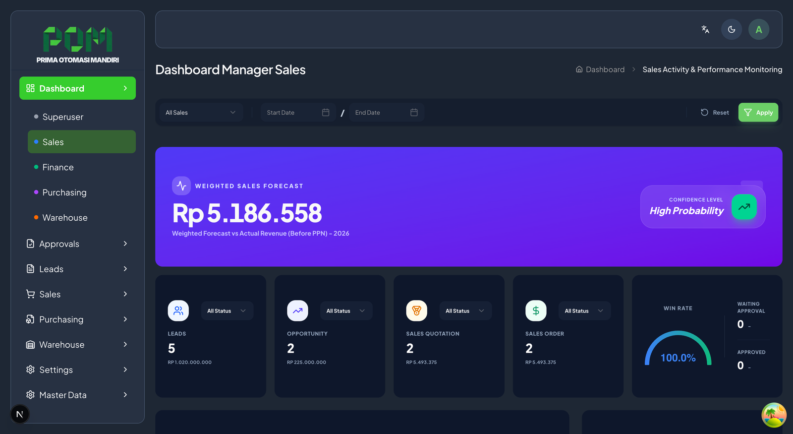
Task: Open the user avatar A menu
Action: [759, 29]
